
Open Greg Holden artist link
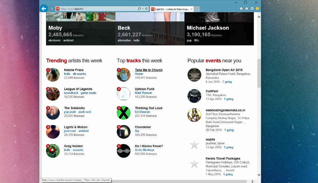point(73,146)
